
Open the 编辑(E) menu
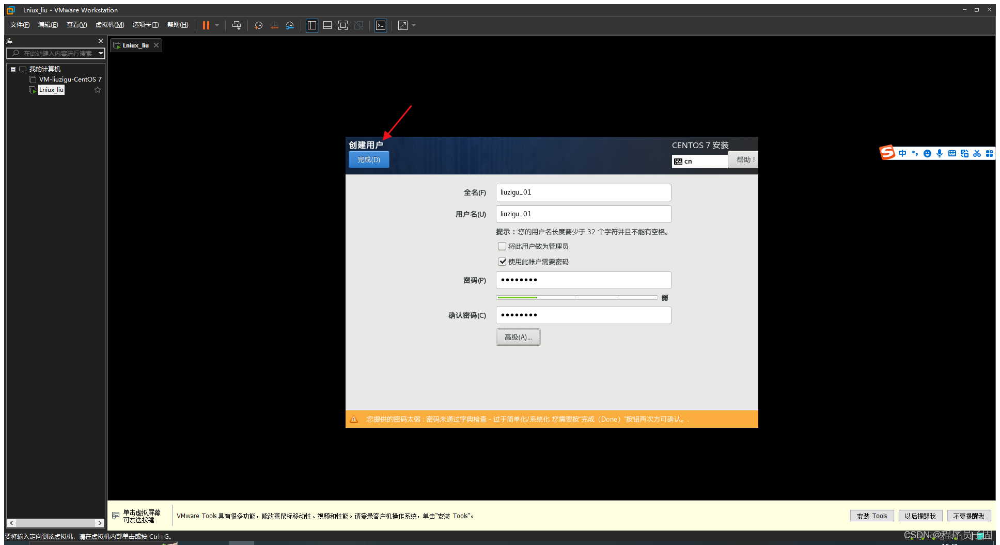(48, 25)
